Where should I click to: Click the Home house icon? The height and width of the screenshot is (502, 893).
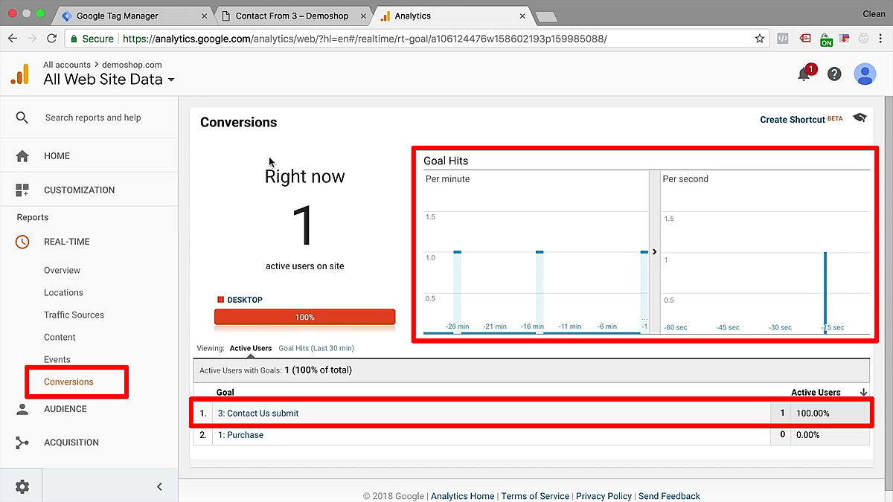[22, 156]
